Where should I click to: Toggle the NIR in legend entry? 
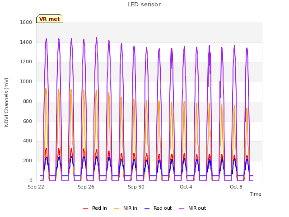point(126,208)
